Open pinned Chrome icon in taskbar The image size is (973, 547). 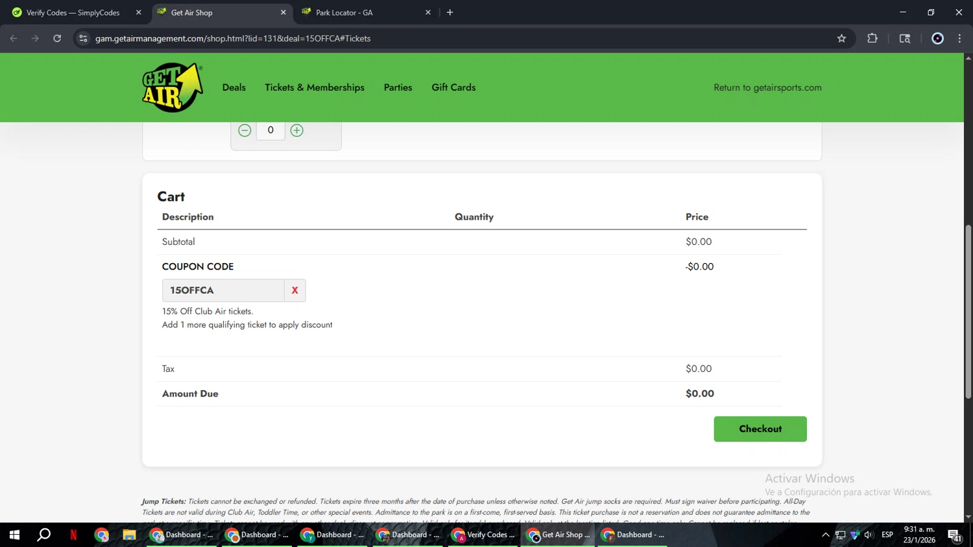click(x=102, y=535)
